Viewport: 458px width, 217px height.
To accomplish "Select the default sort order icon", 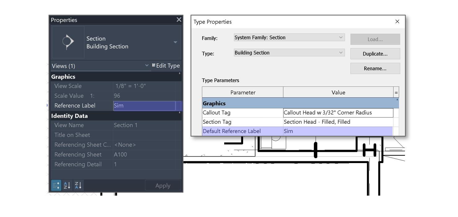I will pos(56,185).
